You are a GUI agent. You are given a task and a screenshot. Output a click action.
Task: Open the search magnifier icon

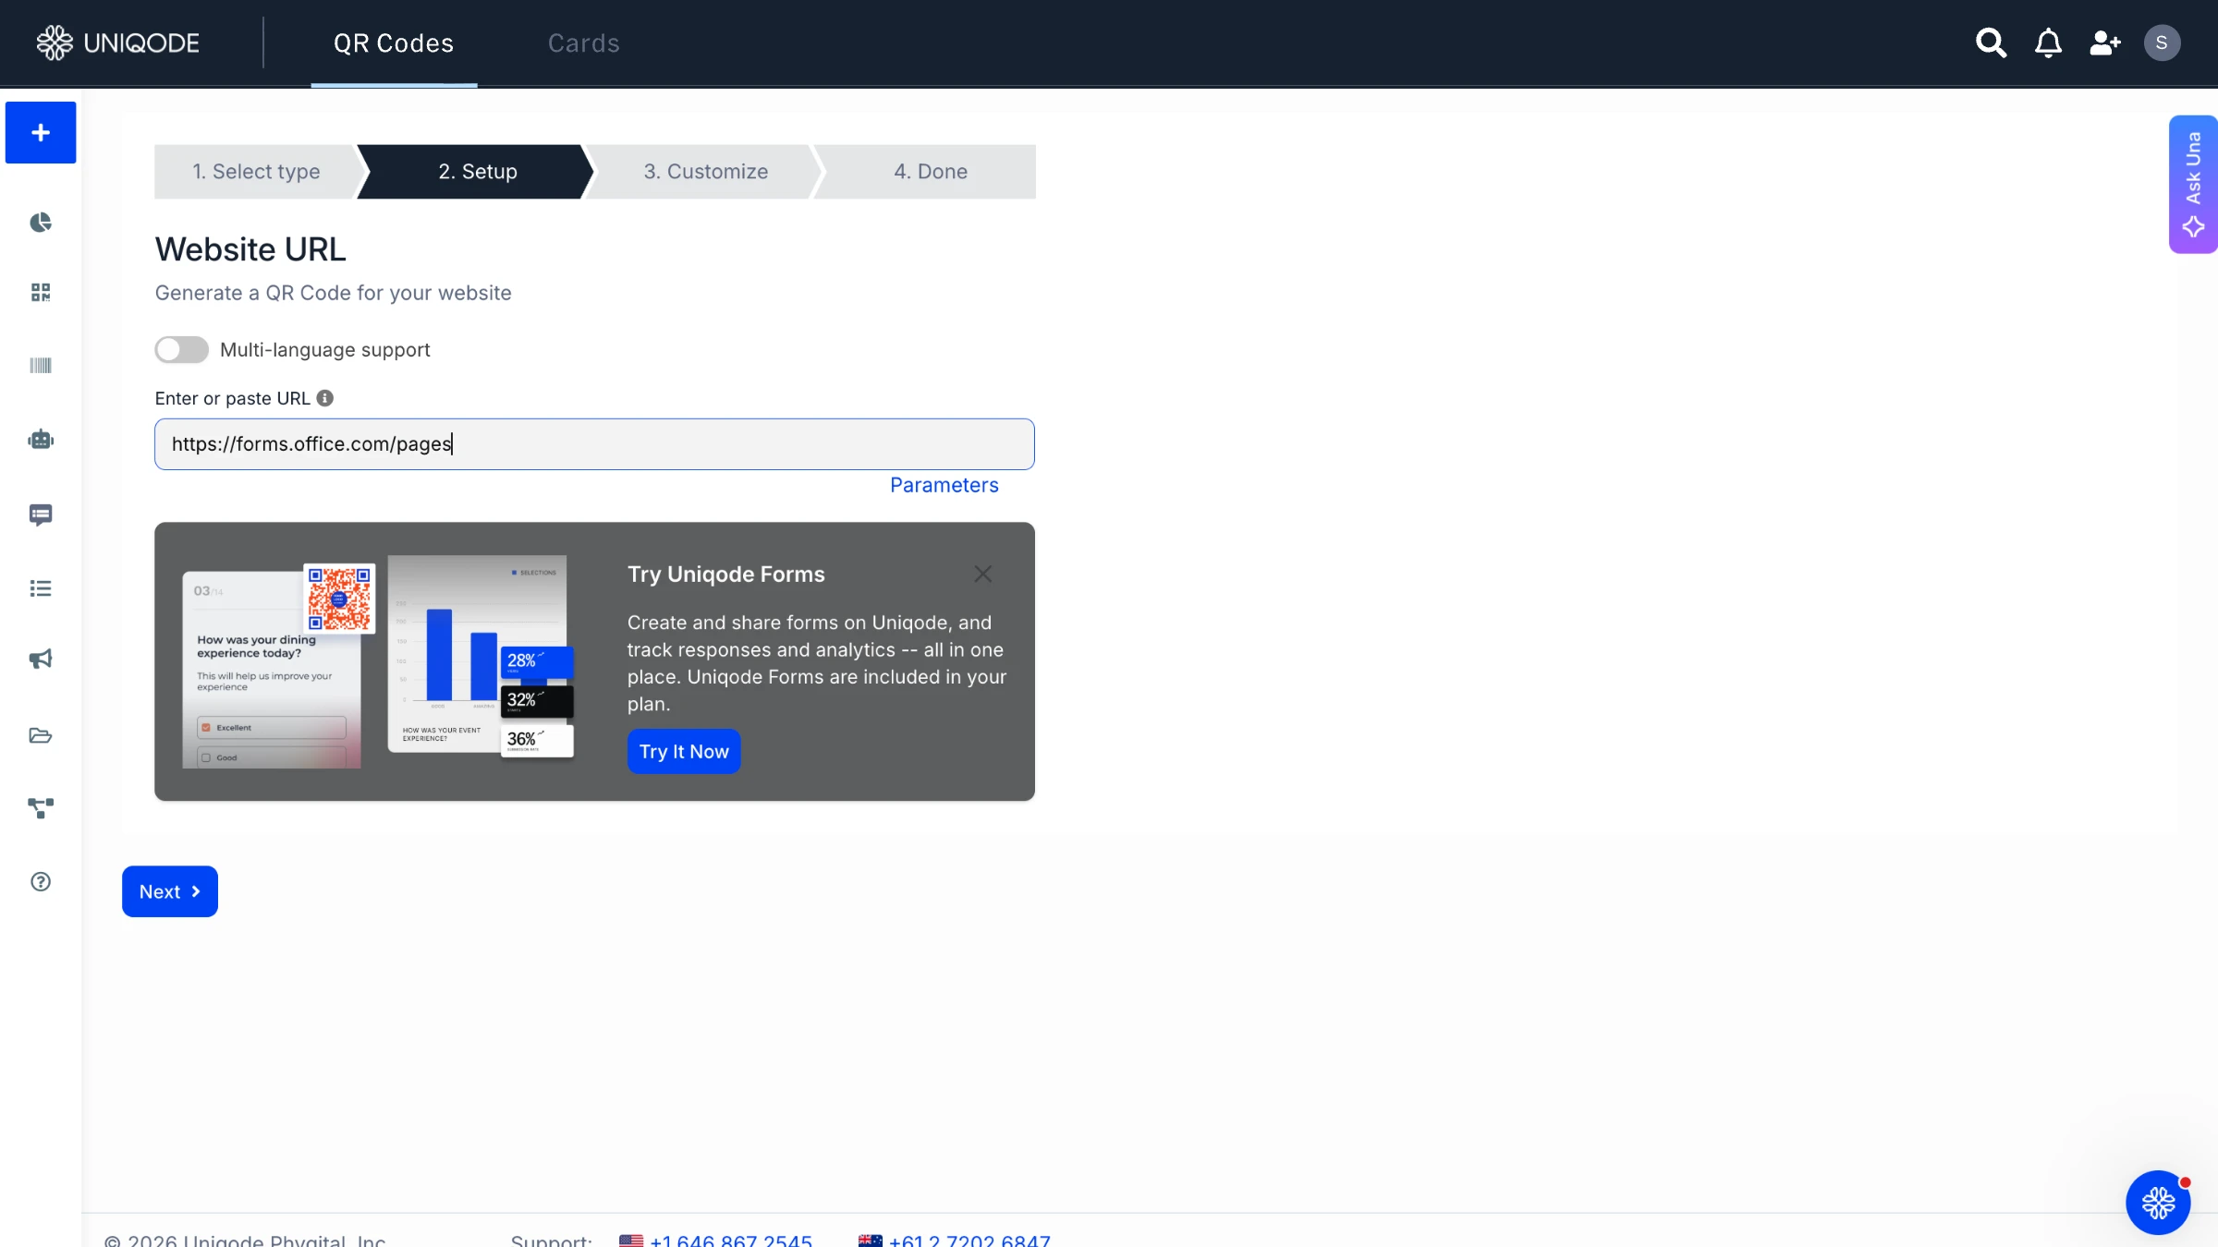[1991, 42]
